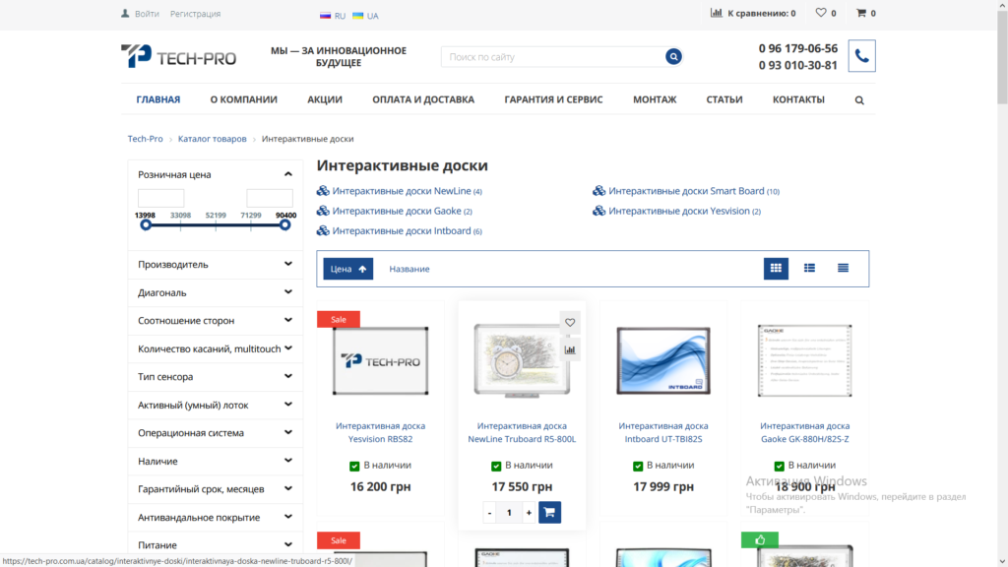1008x567 pixels.
Task: Click the blue search magnifier button
Action: pos(673,56)
